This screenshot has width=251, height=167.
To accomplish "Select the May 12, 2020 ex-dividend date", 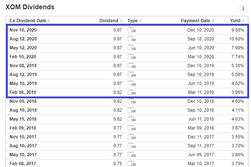I will click(23, 48).
